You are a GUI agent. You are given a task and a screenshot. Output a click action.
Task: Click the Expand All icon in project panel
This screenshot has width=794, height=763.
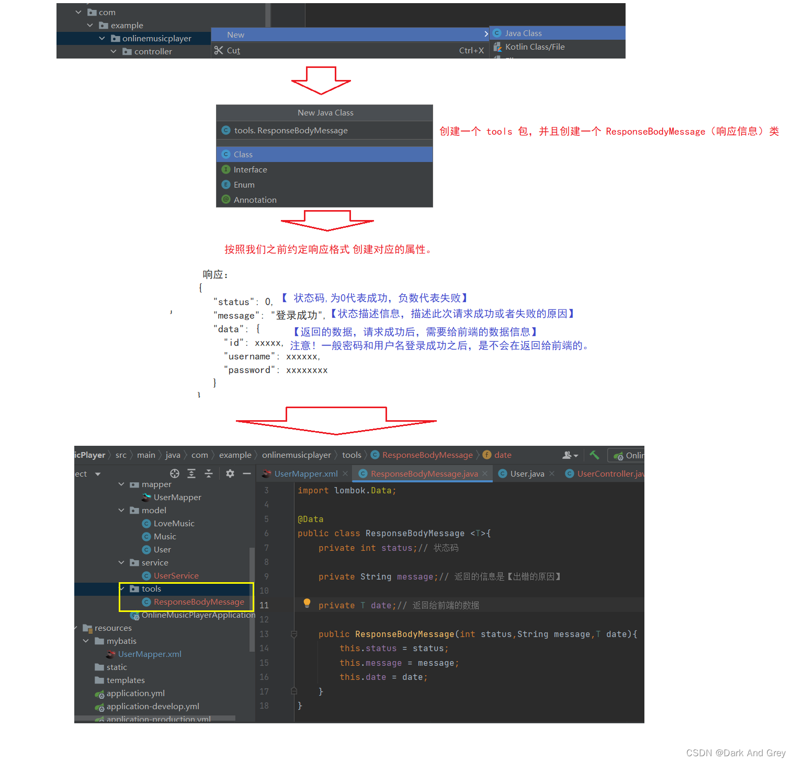click(x=191, y=473)
